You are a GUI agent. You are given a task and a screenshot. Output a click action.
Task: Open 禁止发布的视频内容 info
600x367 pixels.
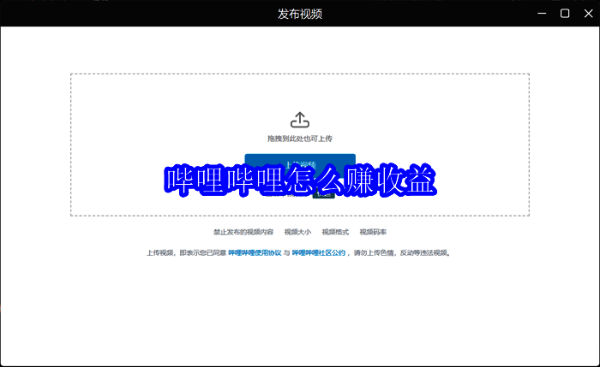click(243, 232)
